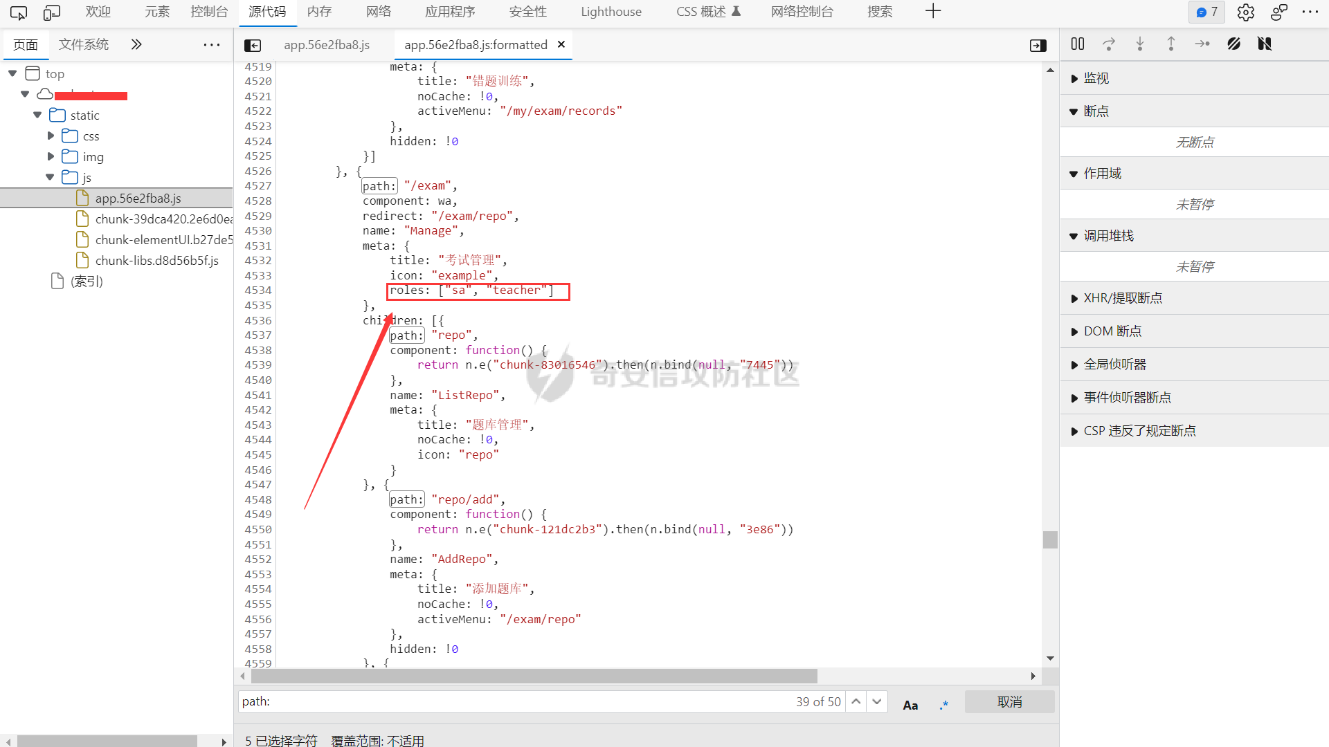Expand 事件侦听器断点 section

tap(1194, 398)
